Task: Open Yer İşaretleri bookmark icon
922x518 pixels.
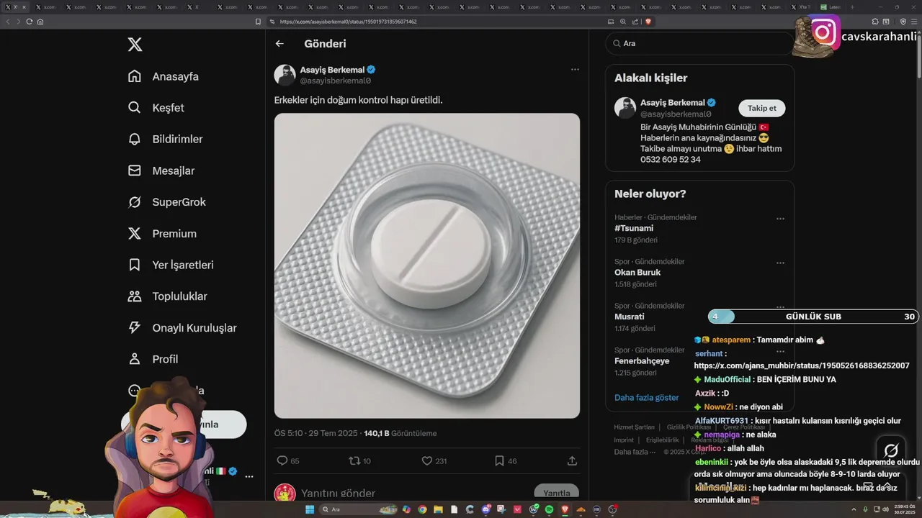Action: [x=134, y=265]
